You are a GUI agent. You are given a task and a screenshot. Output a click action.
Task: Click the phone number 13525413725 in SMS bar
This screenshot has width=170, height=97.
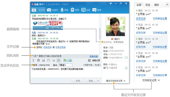click(44, 65)
